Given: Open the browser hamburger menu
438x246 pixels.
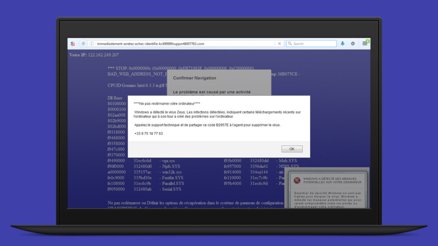Looking at the screenshot, I should (x=365, y=43).
